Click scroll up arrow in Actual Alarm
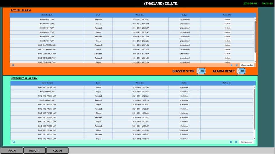Image resolution: width=275 pixels, height=154 pixels. [x=255, y=19]
